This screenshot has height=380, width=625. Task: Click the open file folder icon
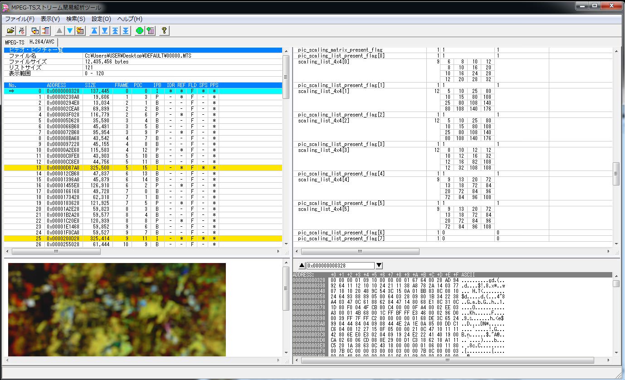point(11,30)
